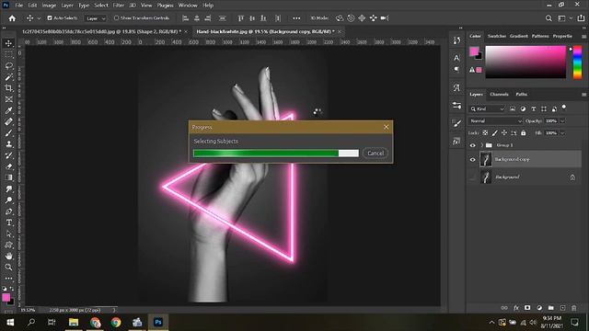Open the Opacity slider dropdown
This screenshot has width=589, height=331.
coord(562,121)
